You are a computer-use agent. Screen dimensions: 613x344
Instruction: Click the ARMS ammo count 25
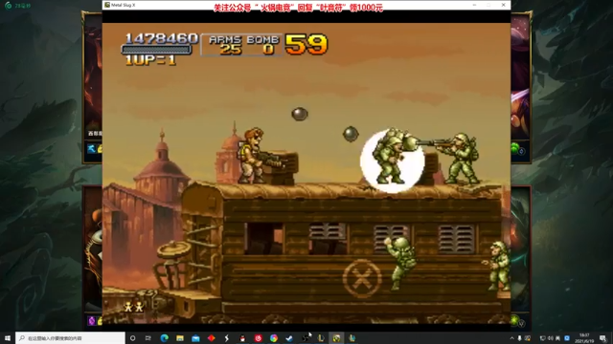pos(231,50)
